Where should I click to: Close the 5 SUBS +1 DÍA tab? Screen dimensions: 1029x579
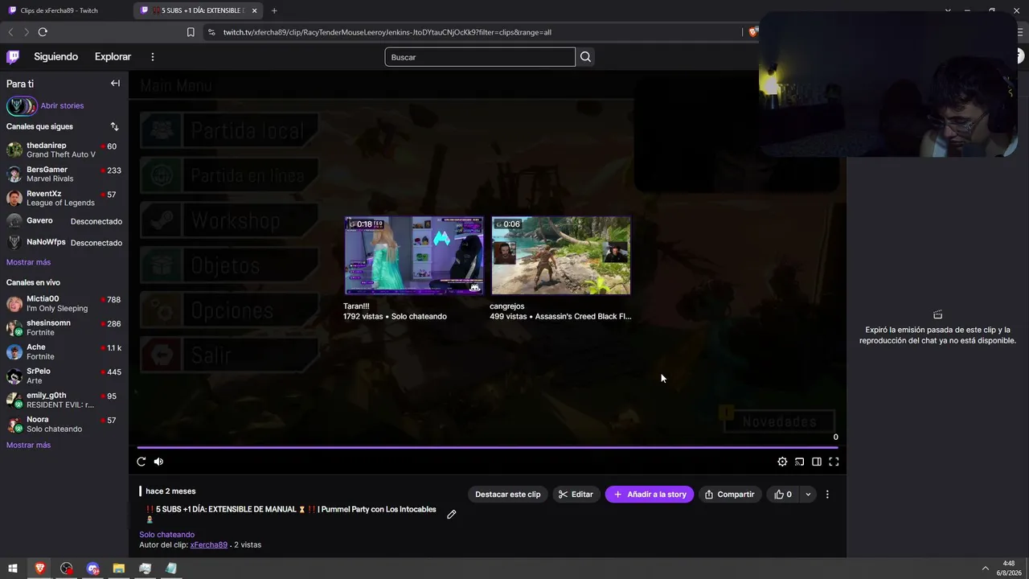pos(255,10)
